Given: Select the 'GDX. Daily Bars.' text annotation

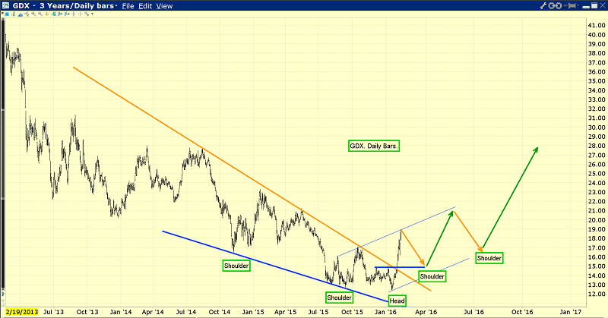Looking at the screenshot, I should (x=374, y=146).
